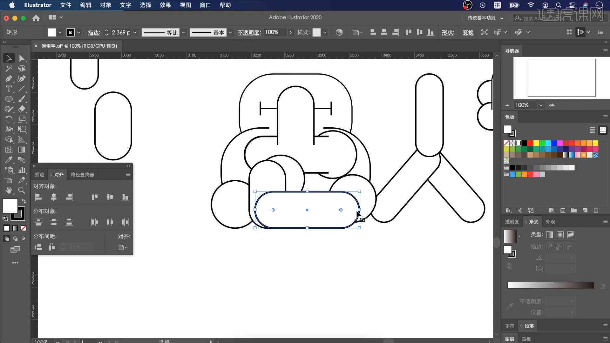Open workspace switcher 传统基本功能
610x343 pixels.
click(x=485, y=18)
